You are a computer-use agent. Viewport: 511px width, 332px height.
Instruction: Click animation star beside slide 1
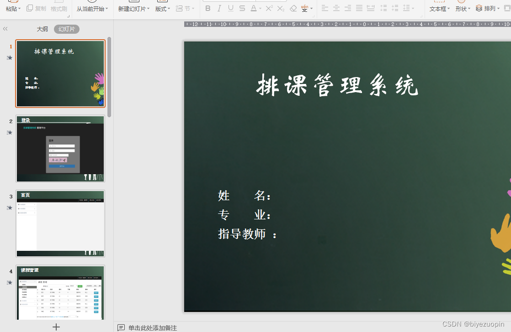(10, 57)
